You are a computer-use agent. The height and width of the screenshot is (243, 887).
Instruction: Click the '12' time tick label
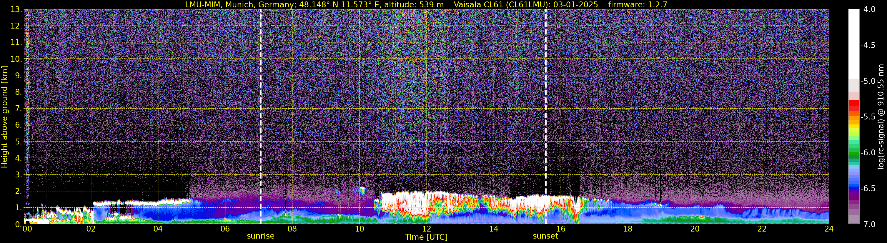(426, 229)
